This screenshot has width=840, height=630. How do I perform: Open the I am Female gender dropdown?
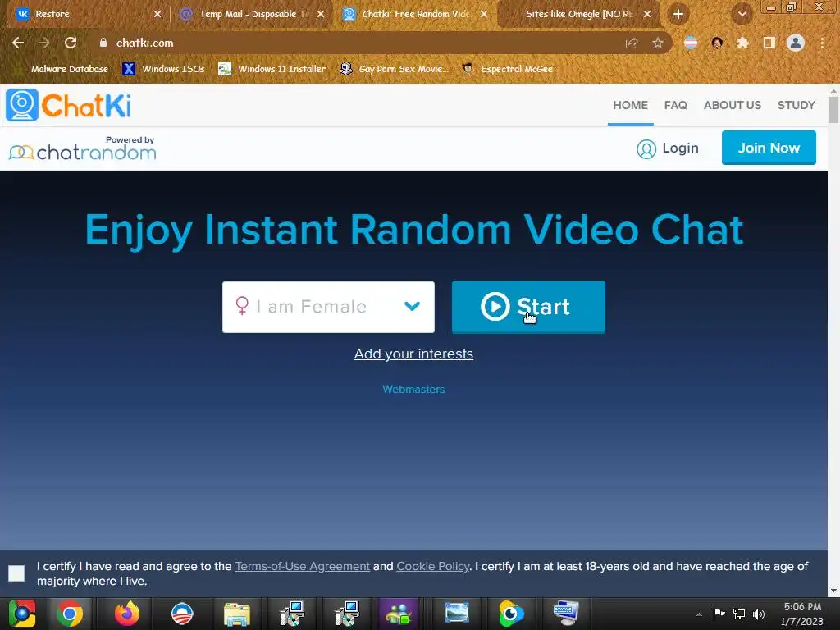click(328, 307)
